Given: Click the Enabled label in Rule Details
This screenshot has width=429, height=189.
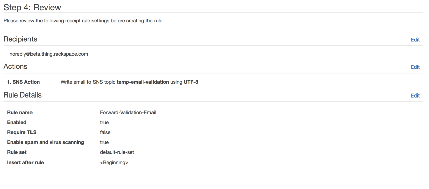Looking at the screenshot, I should [17, 122].
